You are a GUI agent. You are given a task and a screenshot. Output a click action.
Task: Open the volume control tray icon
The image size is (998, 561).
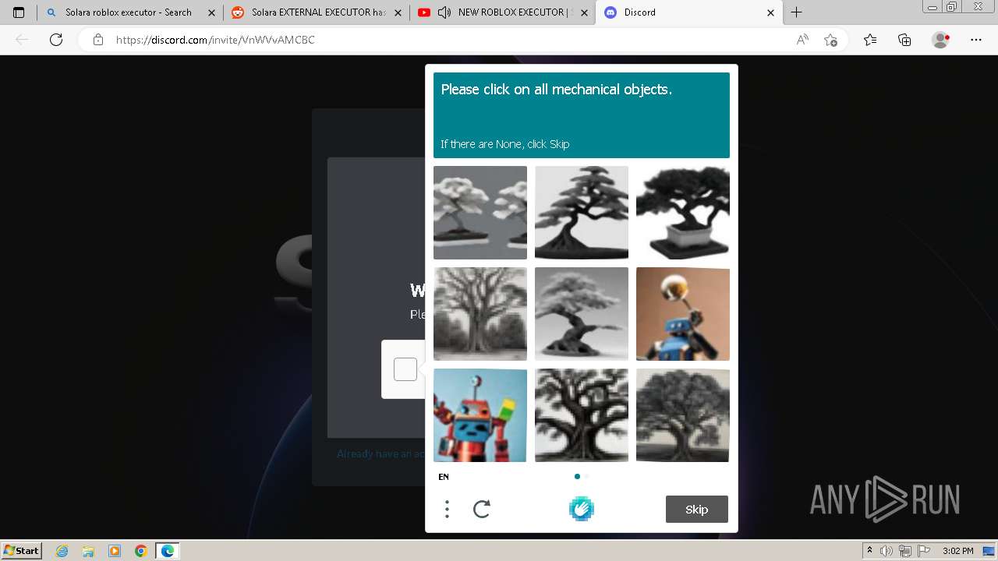click(887, 551)
